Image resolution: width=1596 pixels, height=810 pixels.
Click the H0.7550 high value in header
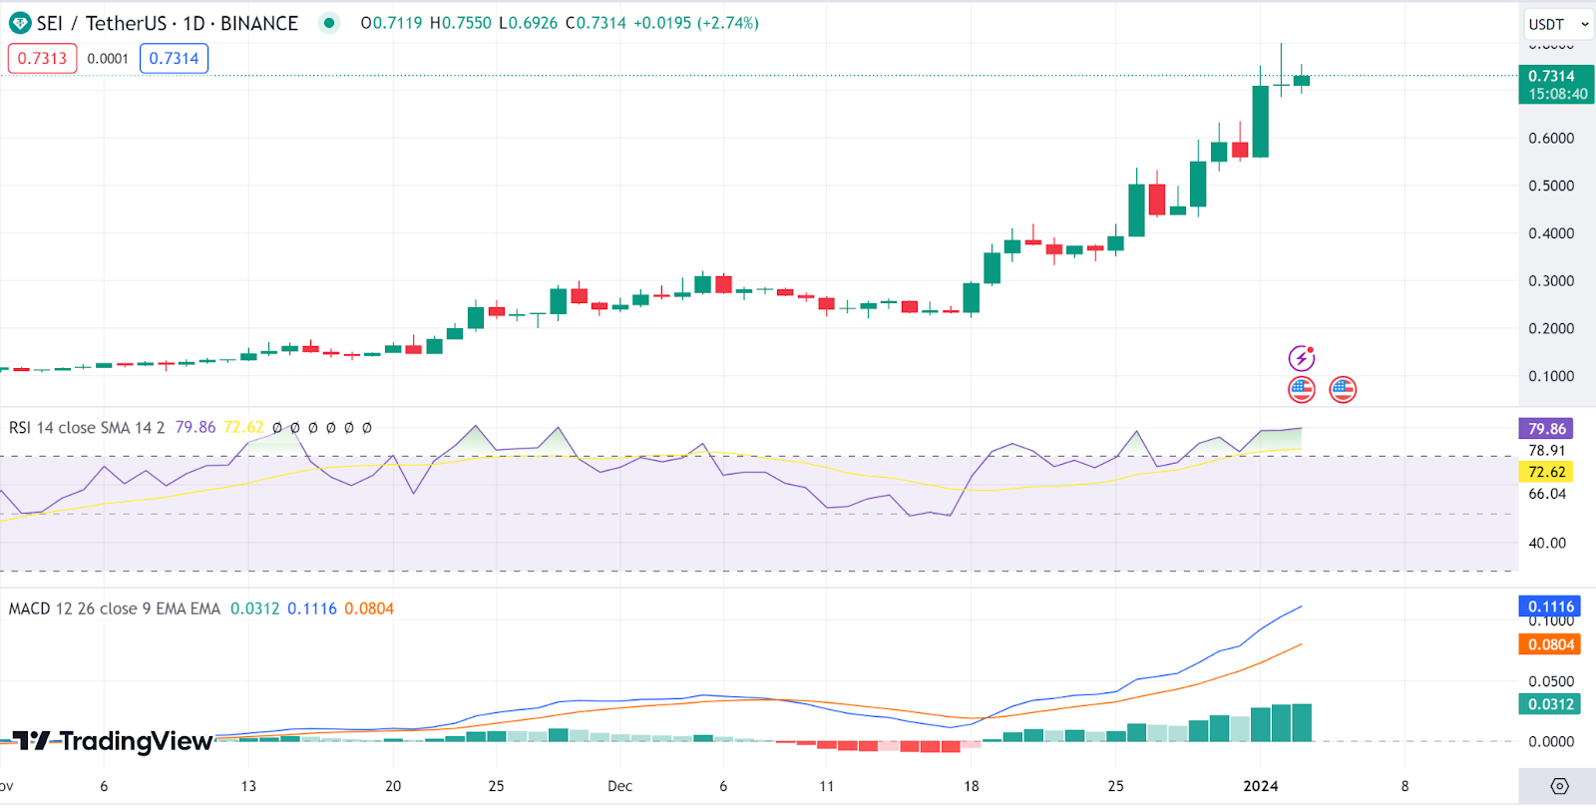tap(460, 23)
